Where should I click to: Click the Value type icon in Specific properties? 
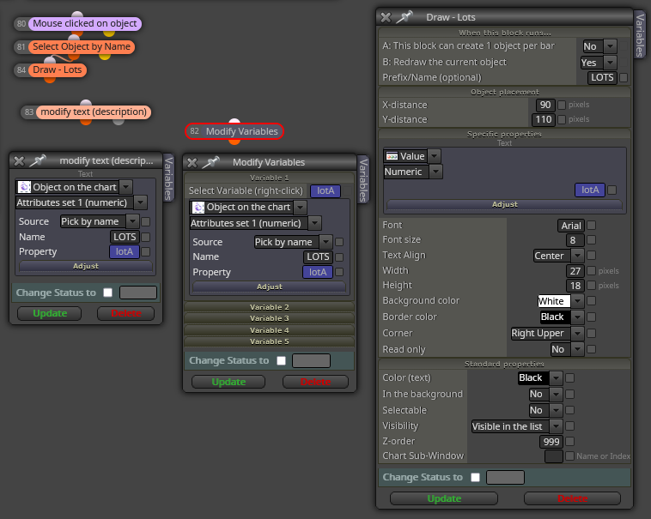click(x=392, y=156)
